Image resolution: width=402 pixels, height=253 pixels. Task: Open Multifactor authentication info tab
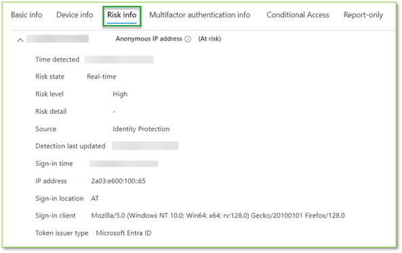[200, 15]
